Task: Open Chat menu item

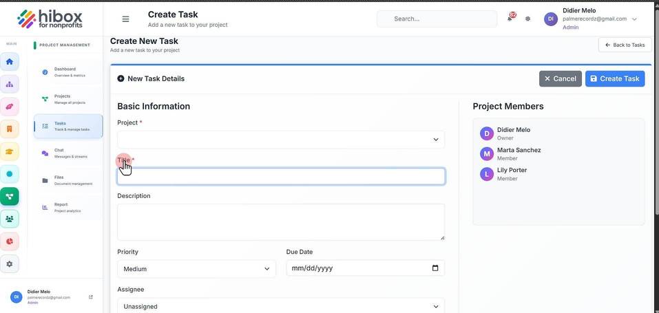Action: pos(68,153)
